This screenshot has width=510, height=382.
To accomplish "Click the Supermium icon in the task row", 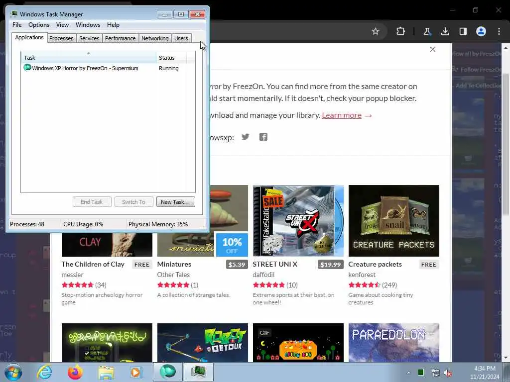I will (27, 68).
